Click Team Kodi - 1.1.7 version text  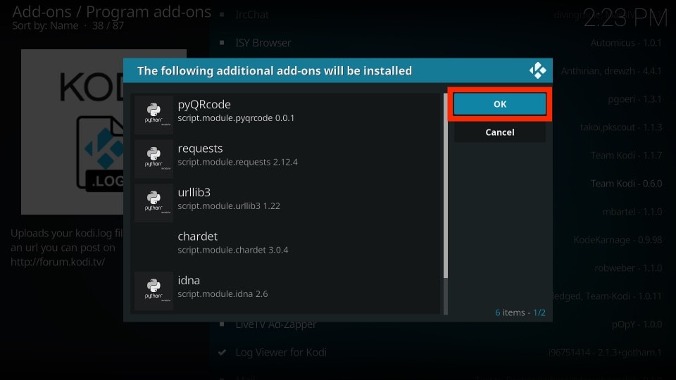pos(626,156)
